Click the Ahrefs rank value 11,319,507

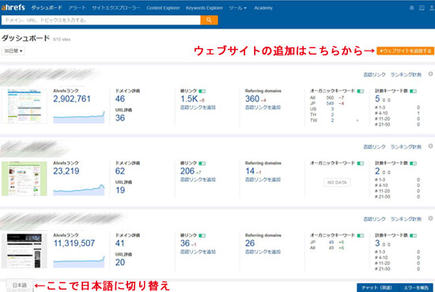[74, 243]
